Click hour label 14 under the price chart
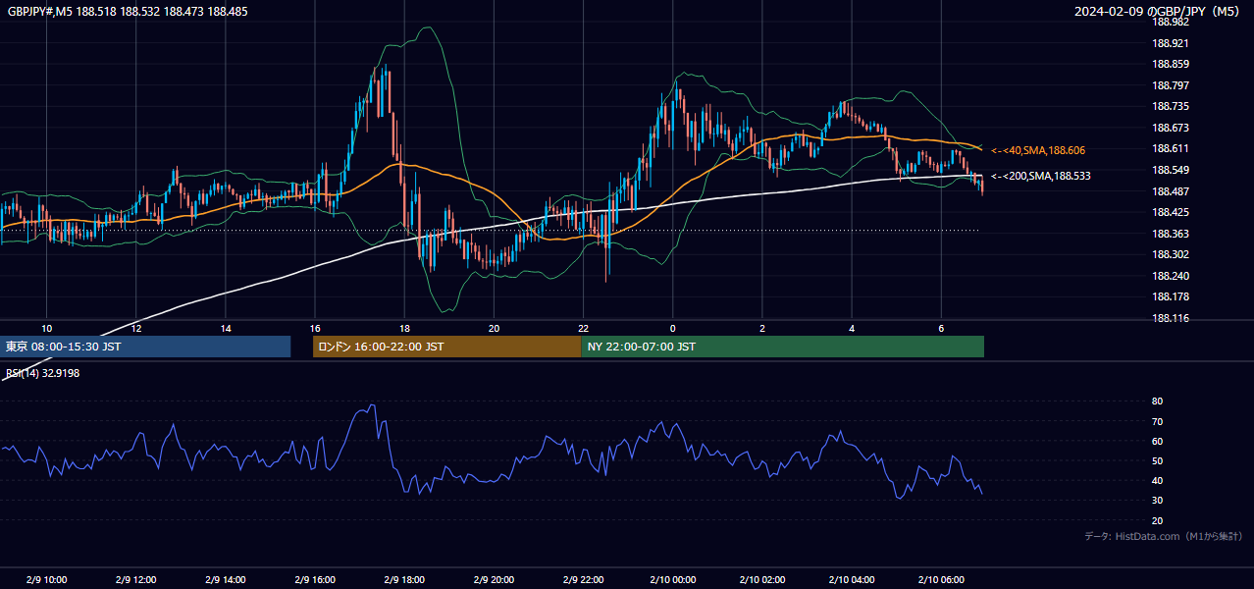This screenshot has height=589, width=1254. [x=226, y=328]
